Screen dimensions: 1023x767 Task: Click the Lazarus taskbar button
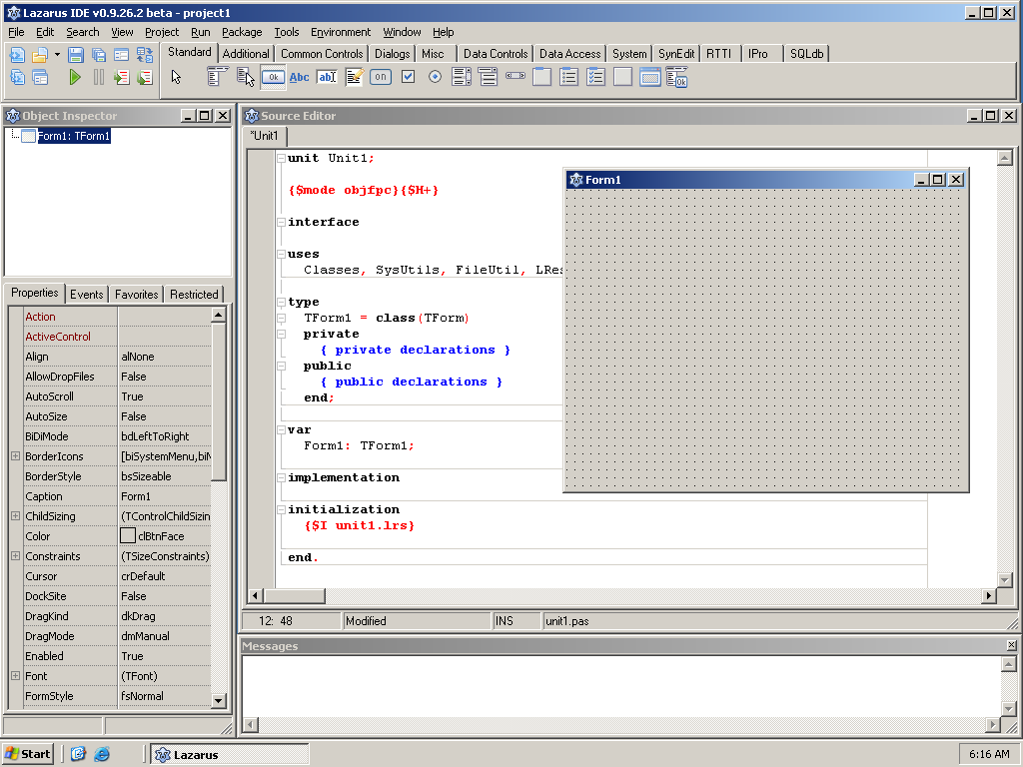[x=230, y=755]
